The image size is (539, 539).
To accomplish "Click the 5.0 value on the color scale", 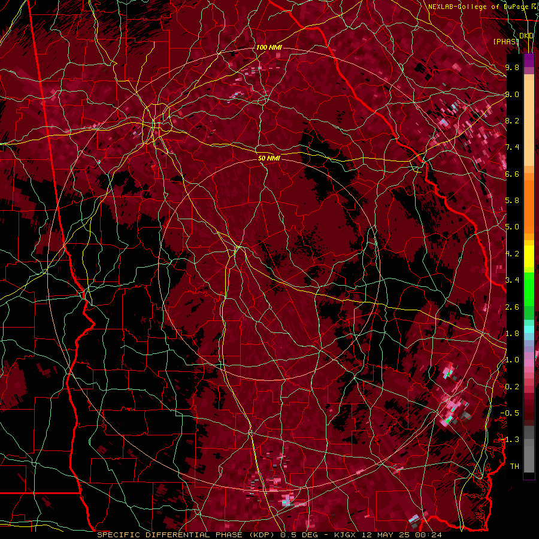I will pyautogui.click(x=512, y=227).
